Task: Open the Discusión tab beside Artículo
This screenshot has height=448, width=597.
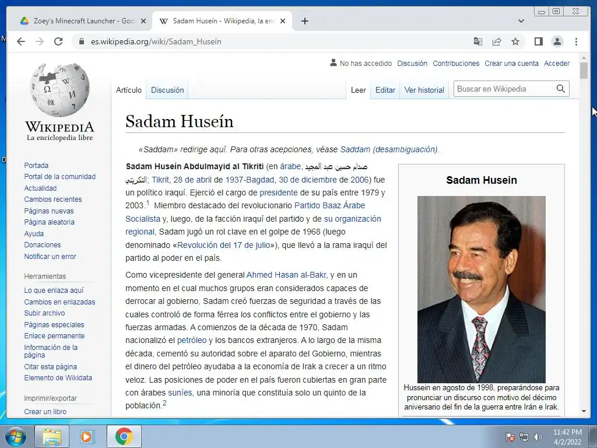Action: coord(167,90)
